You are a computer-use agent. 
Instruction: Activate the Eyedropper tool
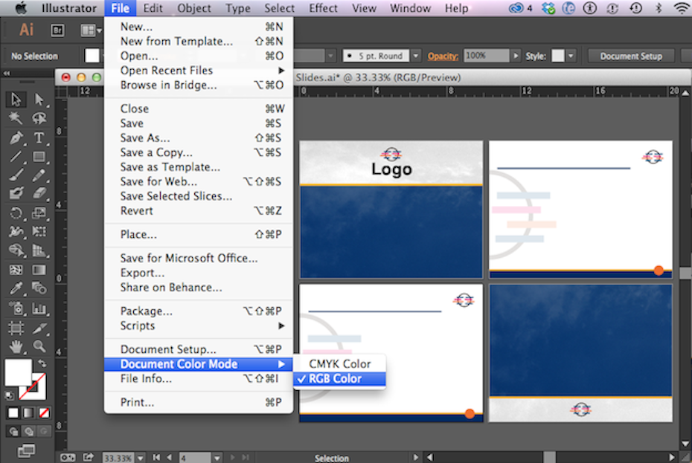tap(16, 289)
